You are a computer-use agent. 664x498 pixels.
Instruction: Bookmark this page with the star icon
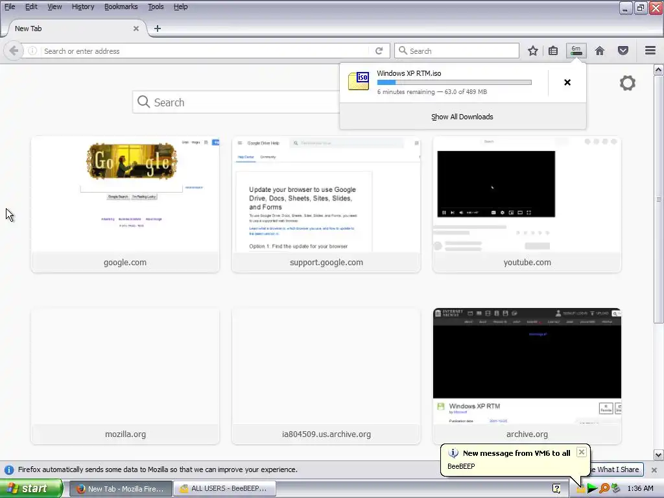[533, 51]
